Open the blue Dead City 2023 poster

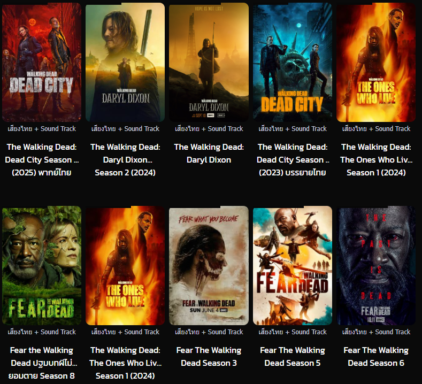(293, 62)
